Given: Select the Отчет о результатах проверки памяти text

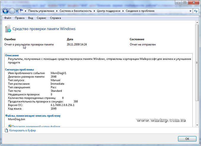Looking at the screenshot, I should click(29, 45).
